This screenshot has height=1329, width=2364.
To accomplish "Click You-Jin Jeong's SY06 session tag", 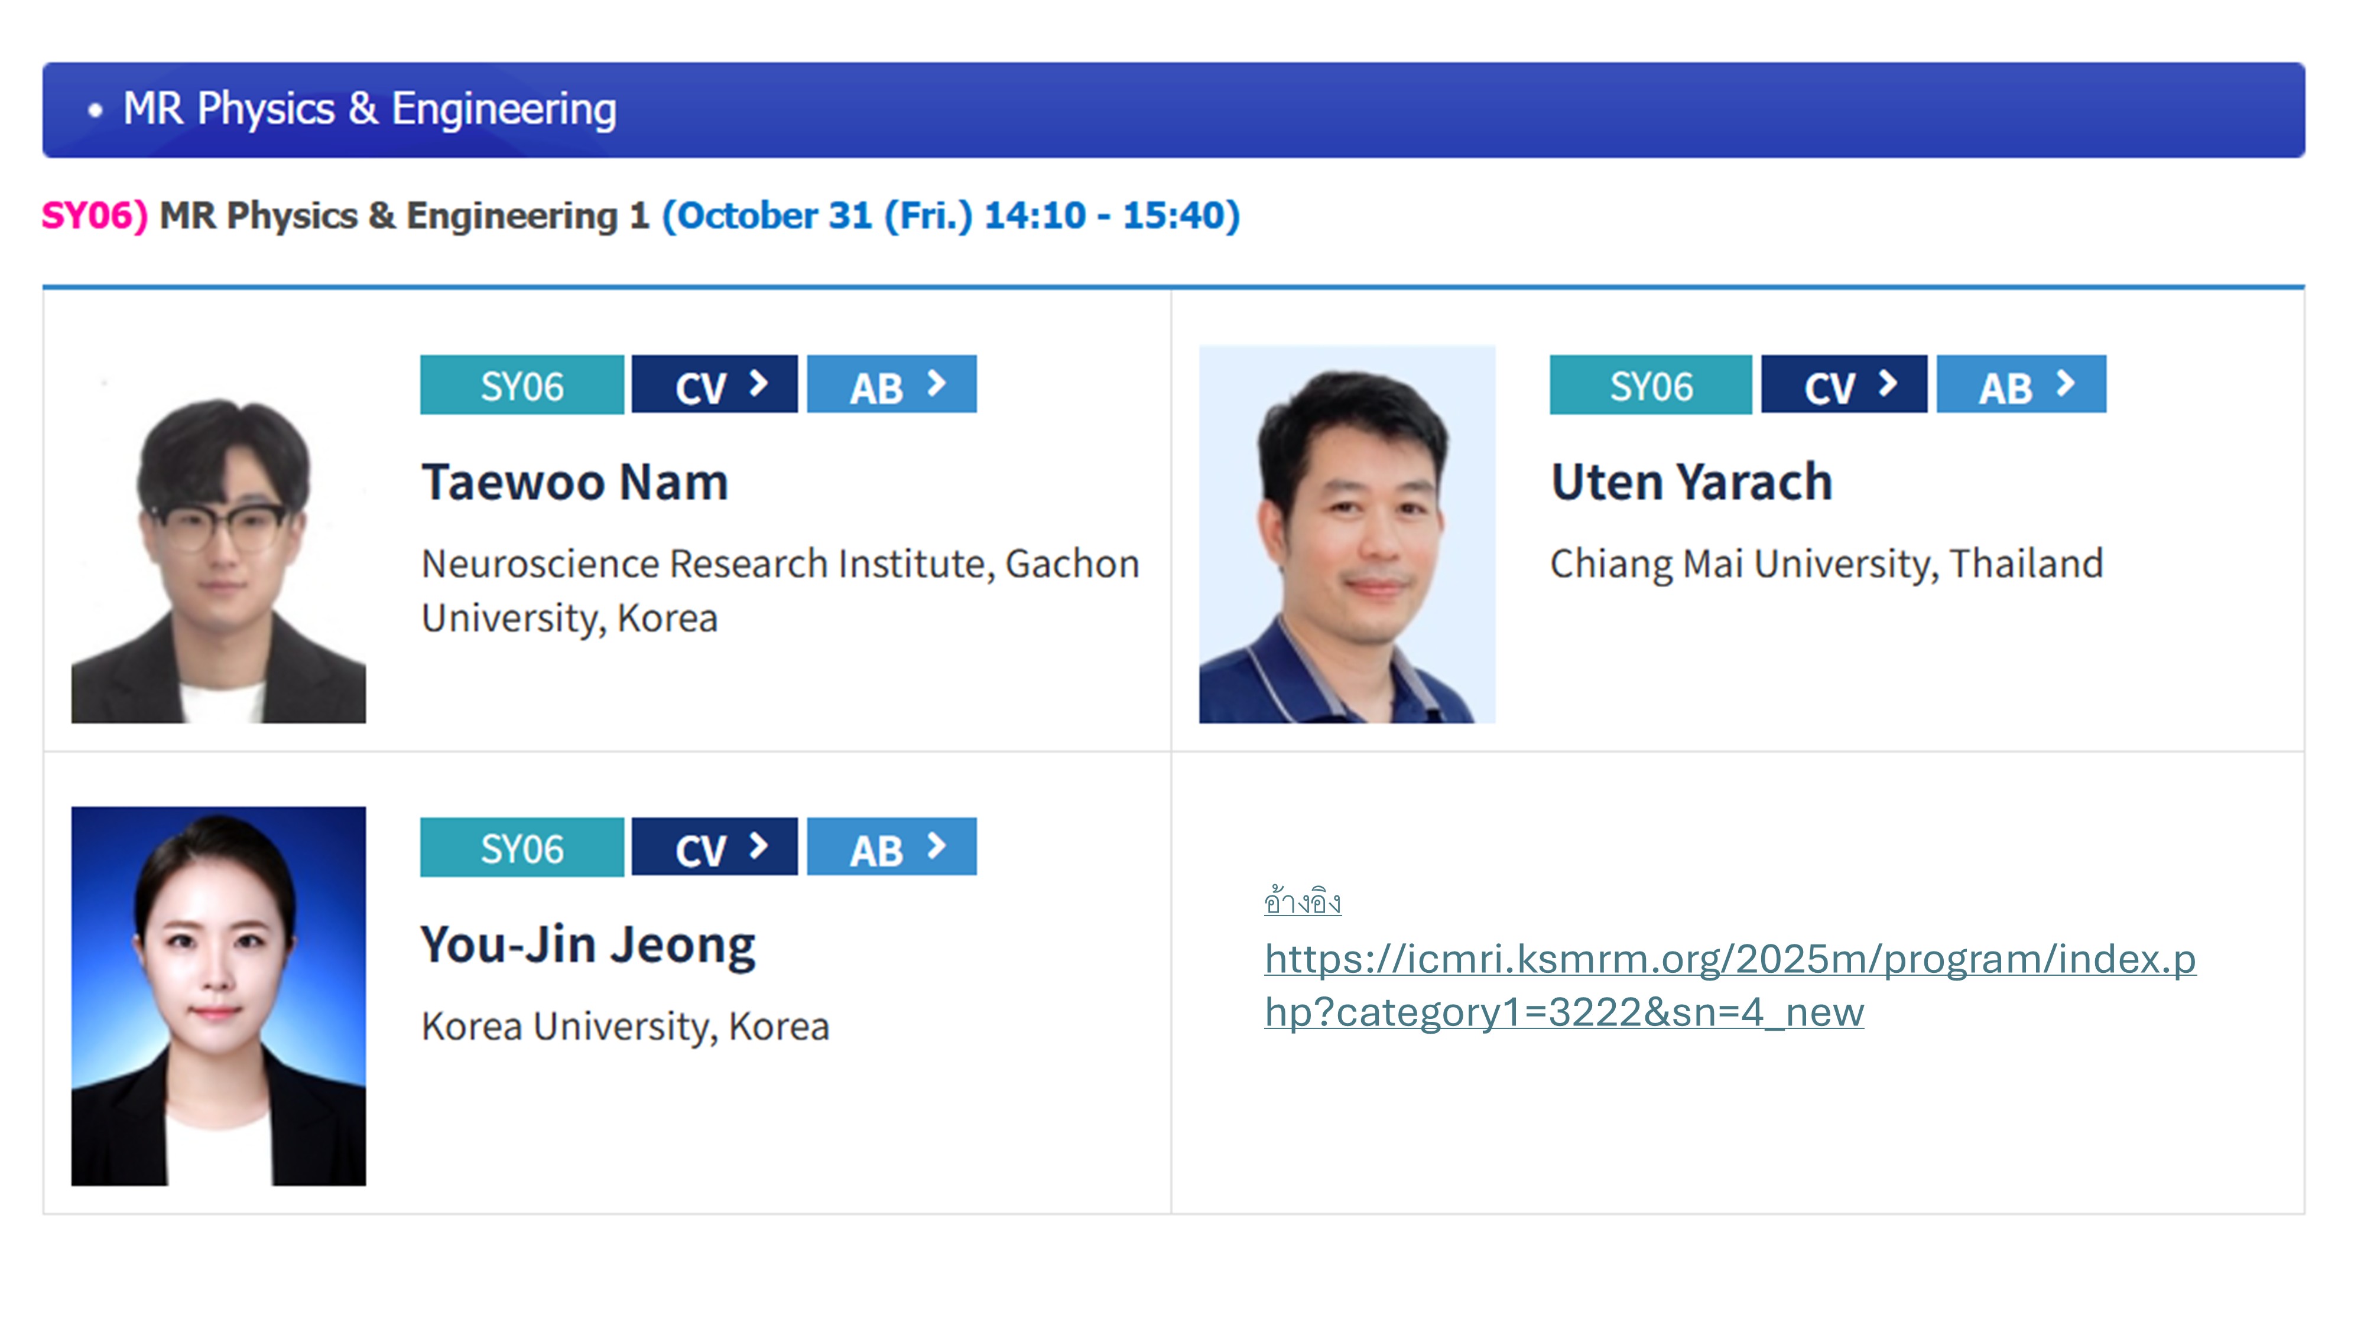I will pyautogui.click(x=521, y=848).
